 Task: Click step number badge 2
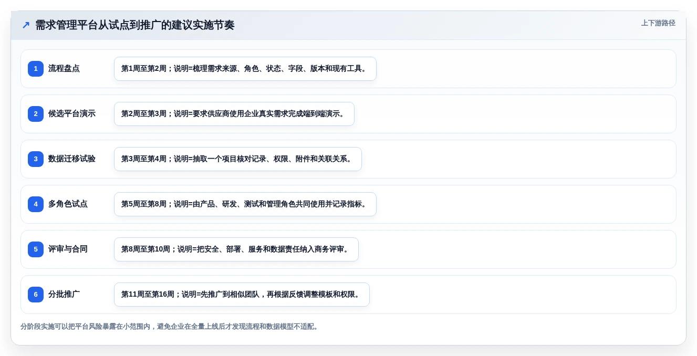(36, 114)
